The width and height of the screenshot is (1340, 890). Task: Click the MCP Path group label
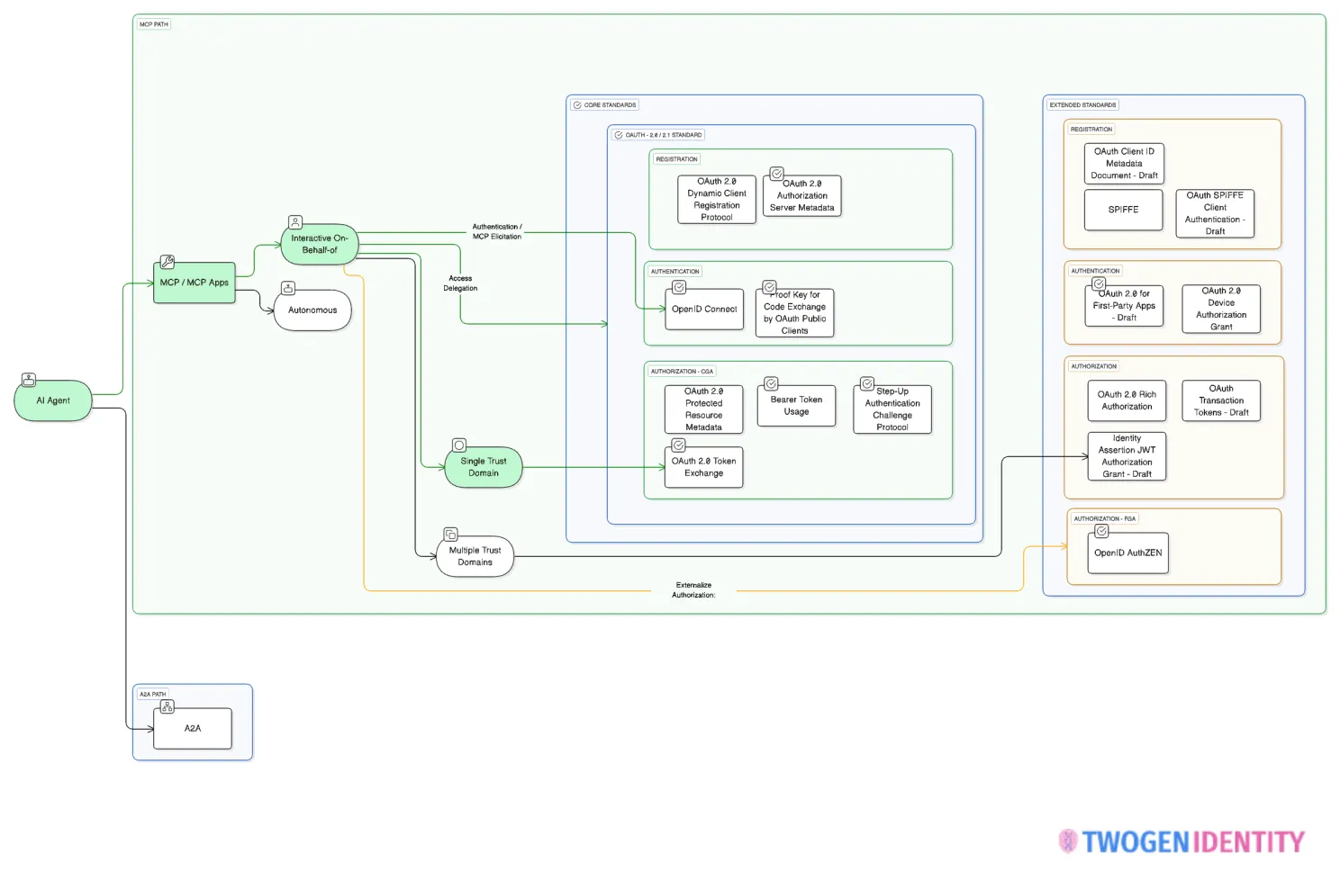tap(154, 24)
